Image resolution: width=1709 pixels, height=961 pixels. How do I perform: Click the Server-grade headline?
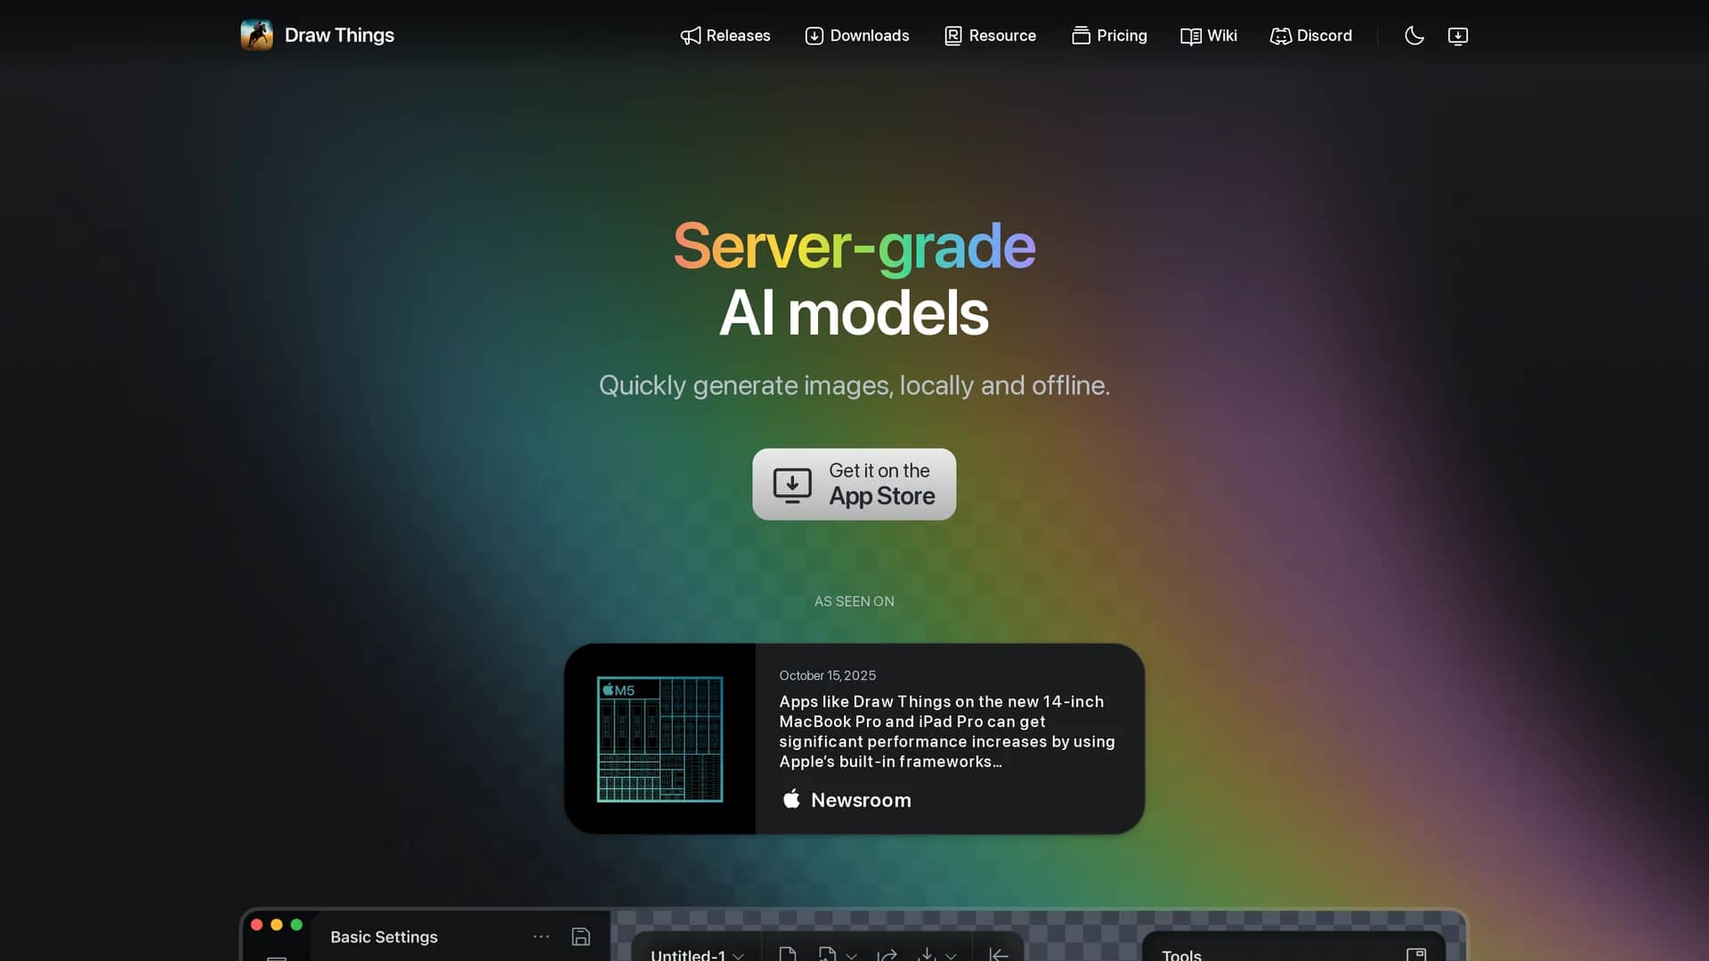click(x=854, y=246)
